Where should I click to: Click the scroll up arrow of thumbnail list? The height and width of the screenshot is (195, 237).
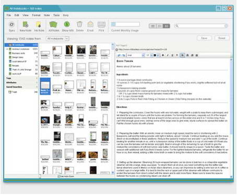(x=113, y=45)
